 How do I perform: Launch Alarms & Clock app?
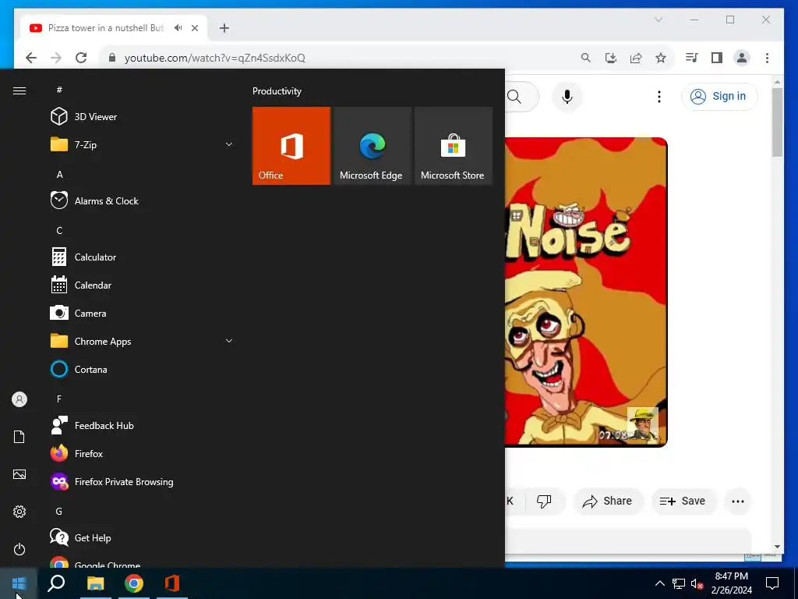coord(143,200)
